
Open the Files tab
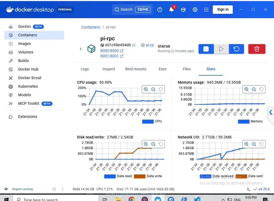(x=187, y=69)
